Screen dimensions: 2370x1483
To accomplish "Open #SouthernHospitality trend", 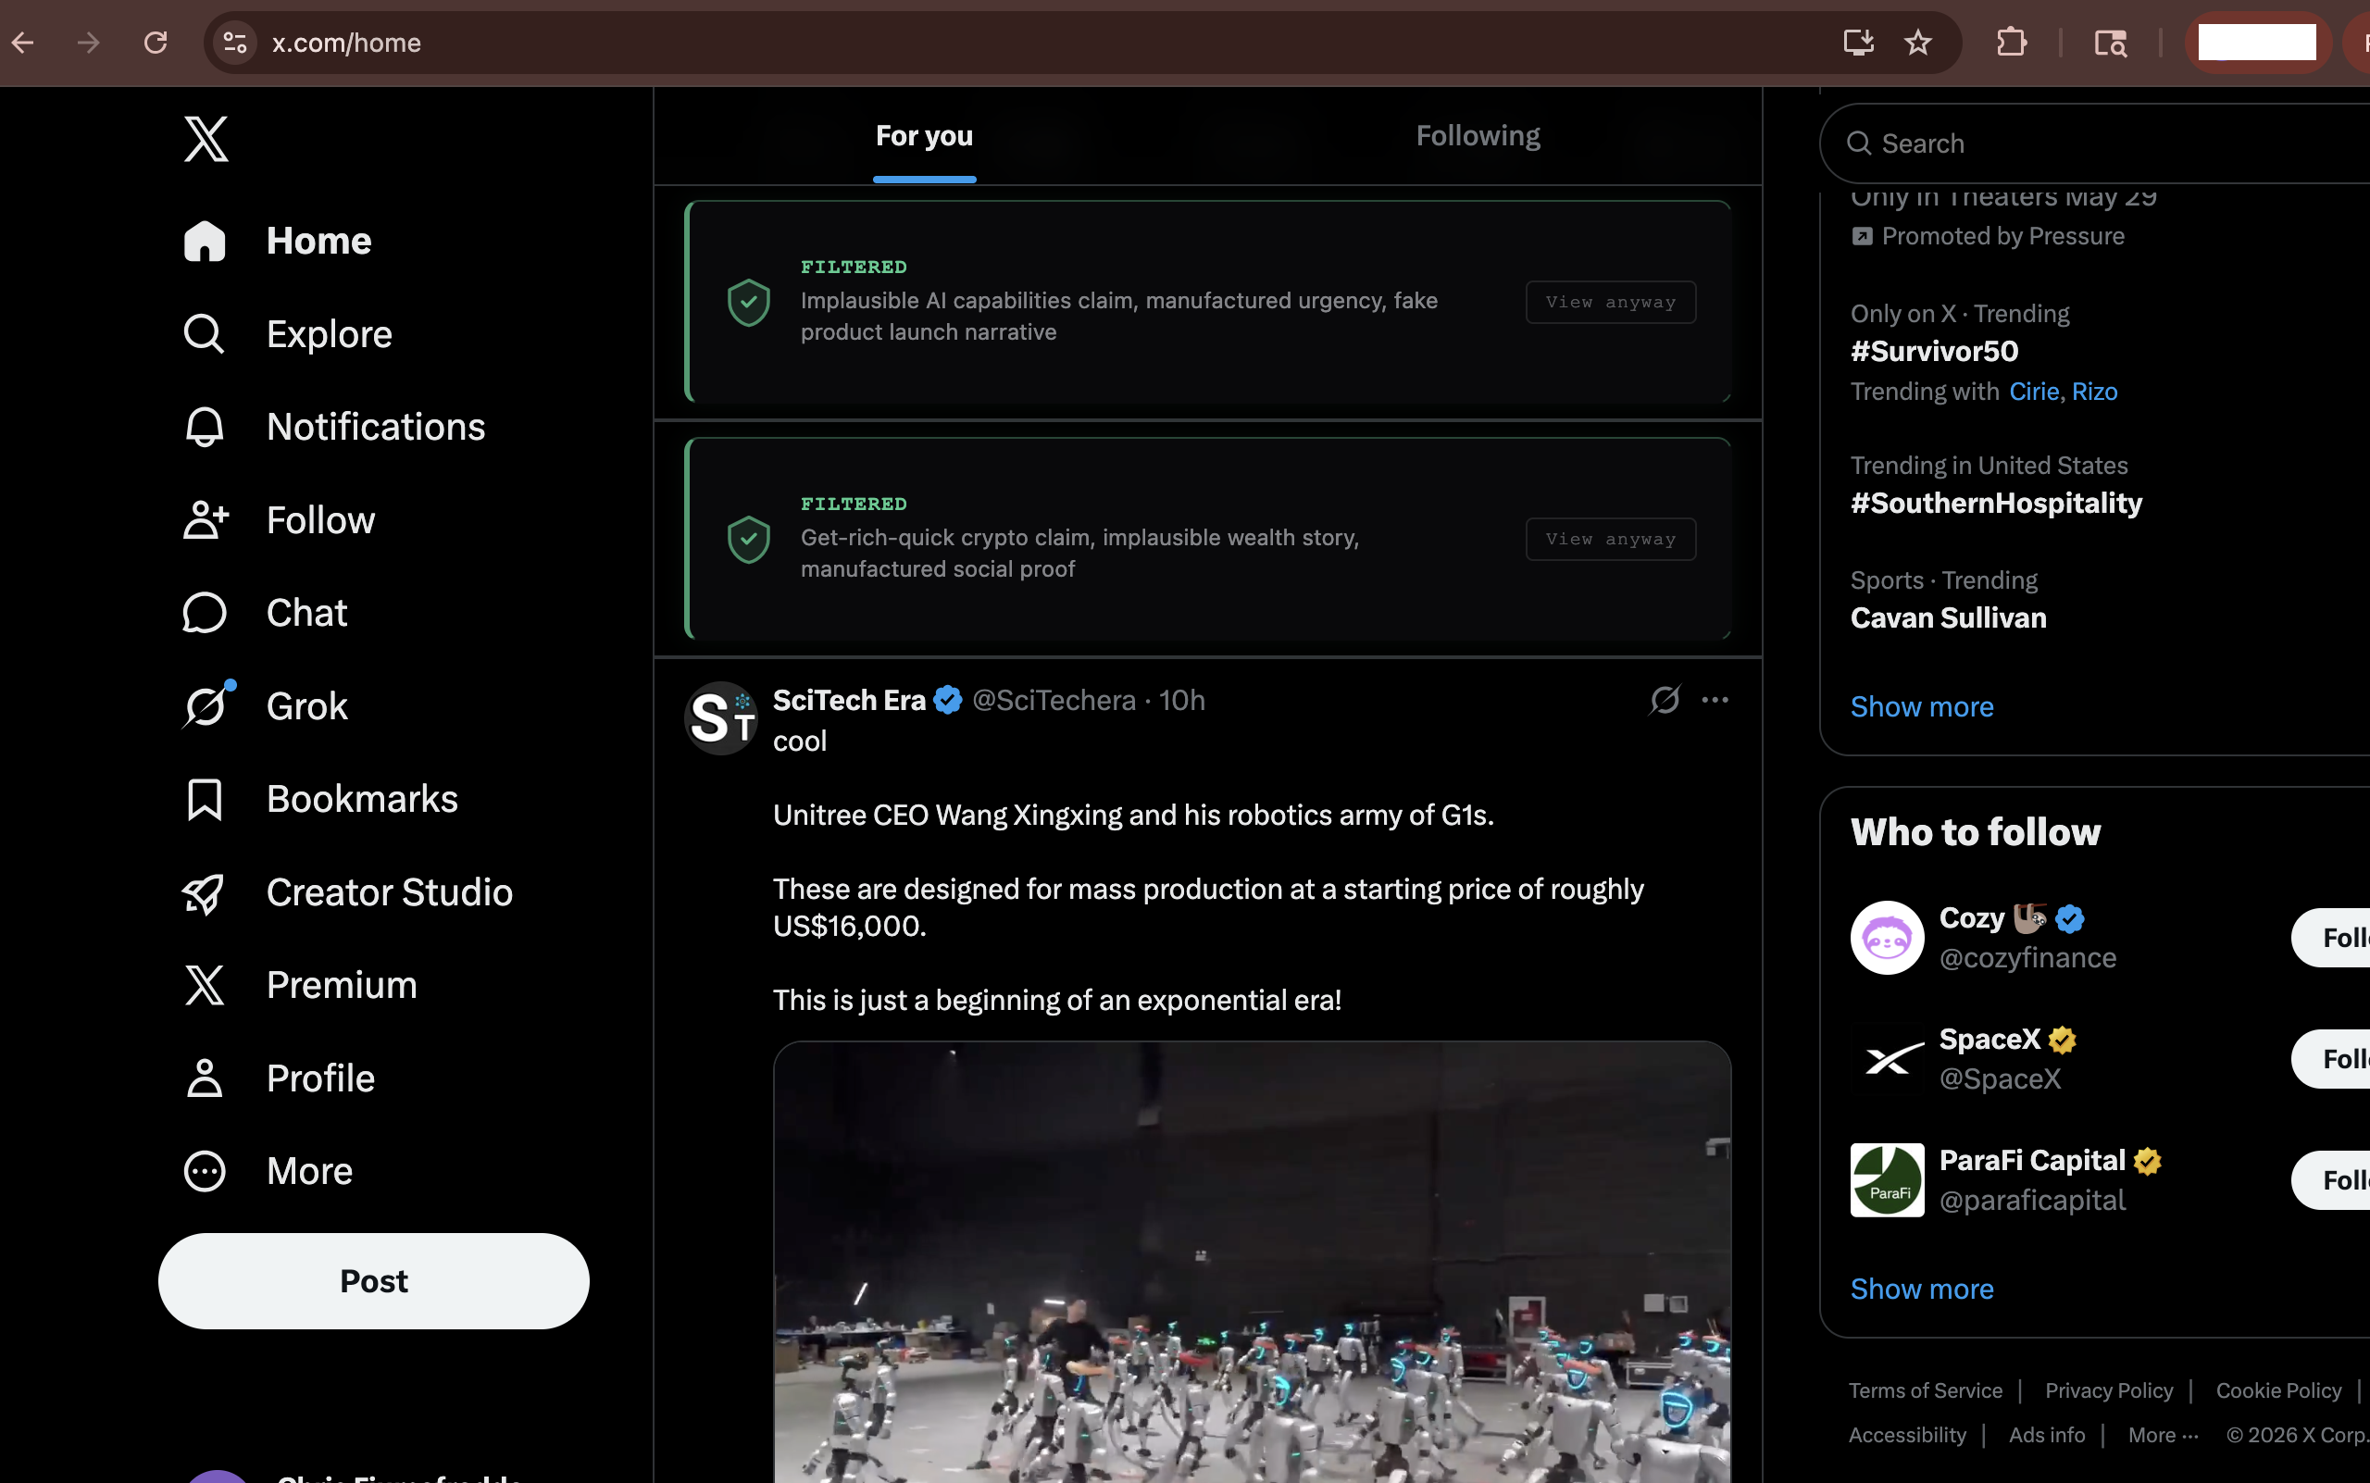I will tap(1996, 504).
